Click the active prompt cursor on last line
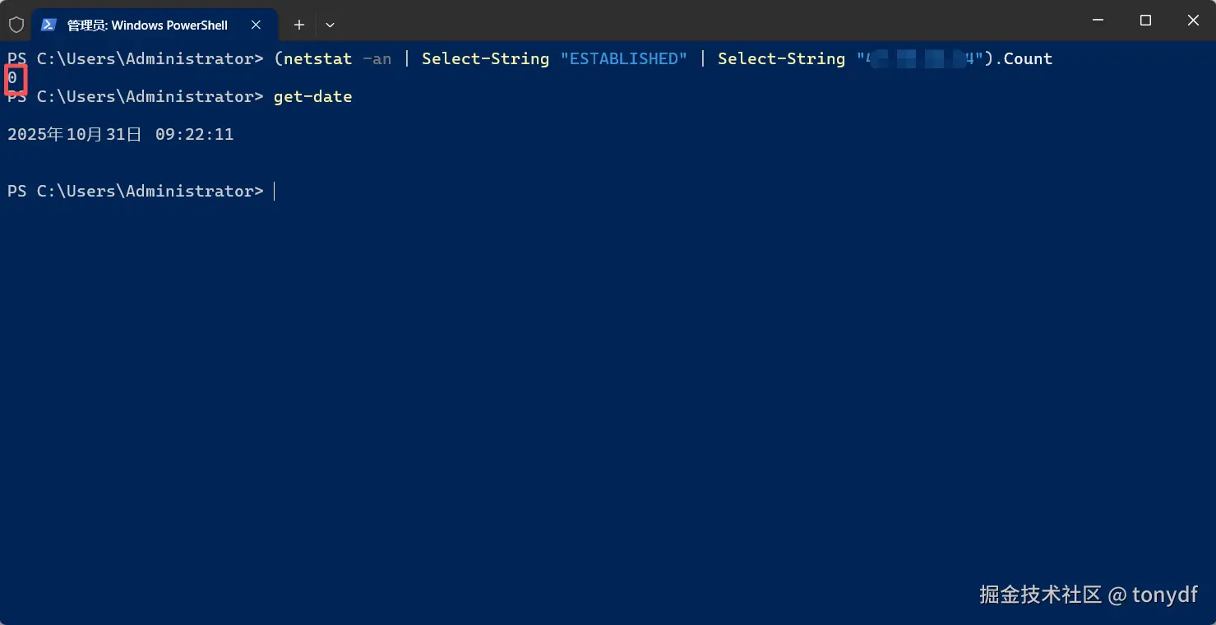 pos(275,191)
